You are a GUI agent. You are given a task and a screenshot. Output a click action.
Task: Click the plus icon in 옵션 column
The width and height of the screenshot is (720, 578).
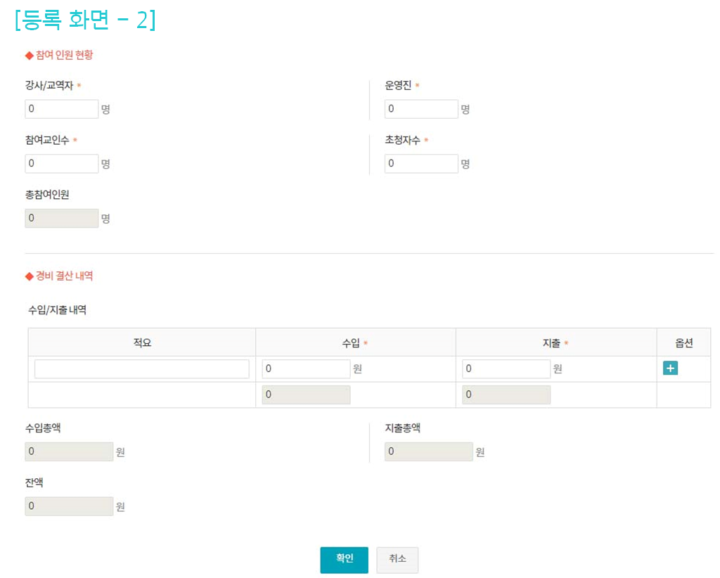[x=670, y=368]
